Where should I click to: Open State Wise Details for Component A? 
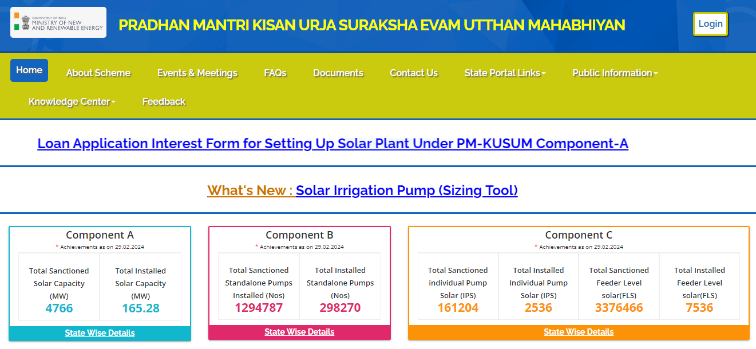click(x=100, y=333)
